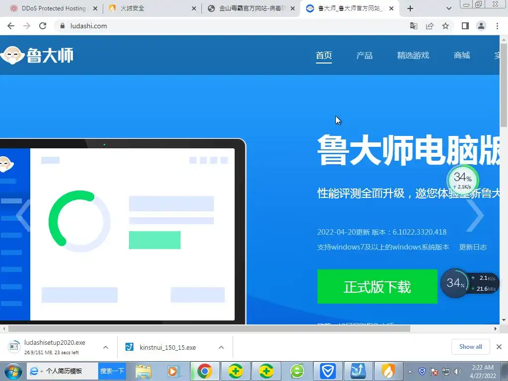
Task: Open File Explorer from the taskbar
Action: point(143,371)
